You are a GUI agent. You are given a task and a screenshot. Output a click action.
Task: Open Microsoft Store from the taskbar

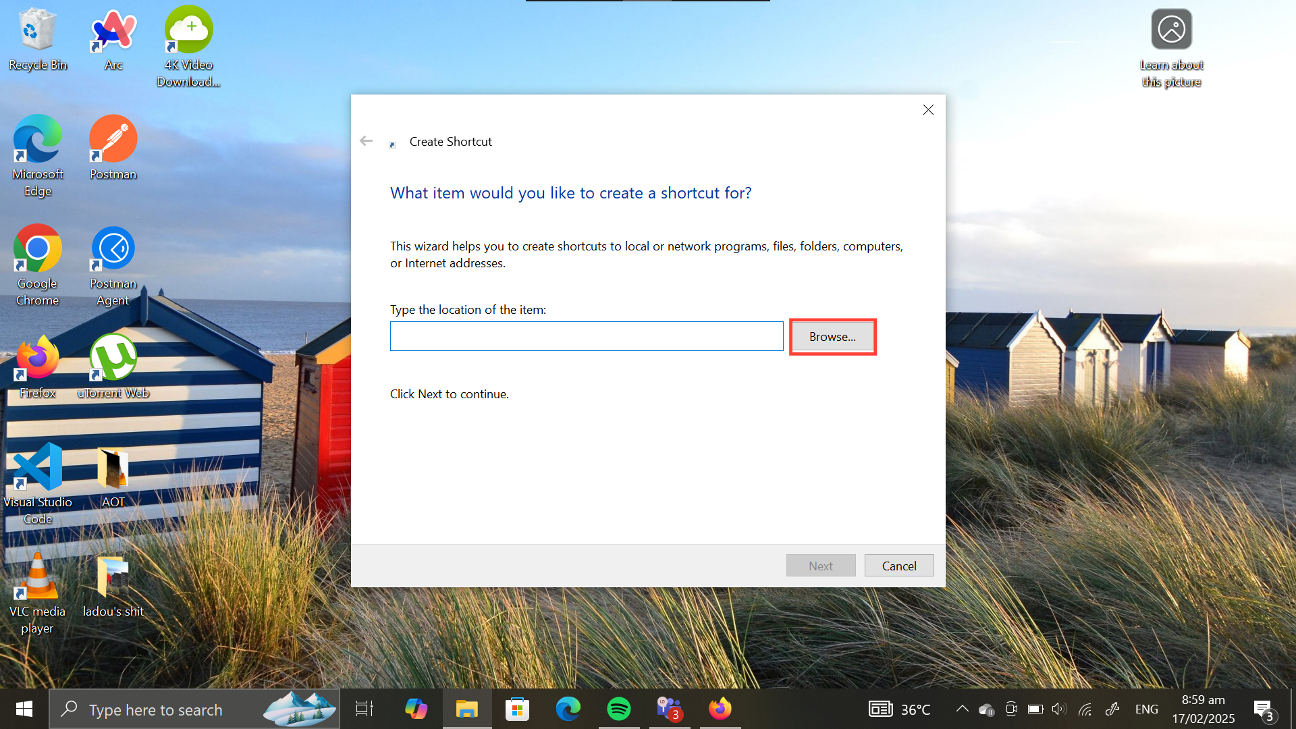tap(517, 709)
